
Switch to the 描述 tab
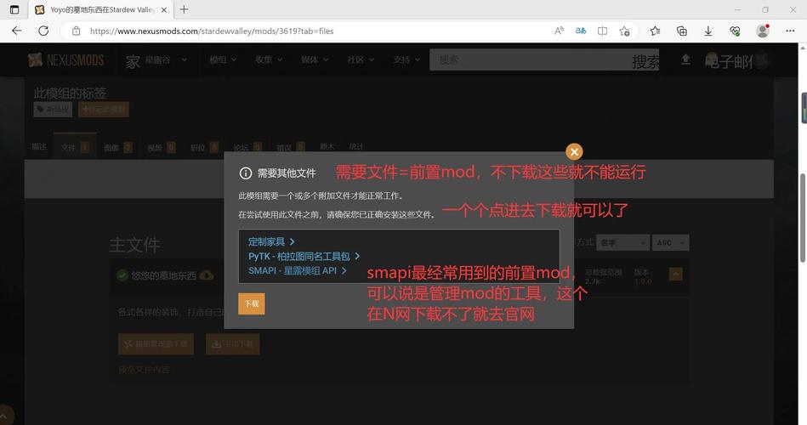coord(39,147)
